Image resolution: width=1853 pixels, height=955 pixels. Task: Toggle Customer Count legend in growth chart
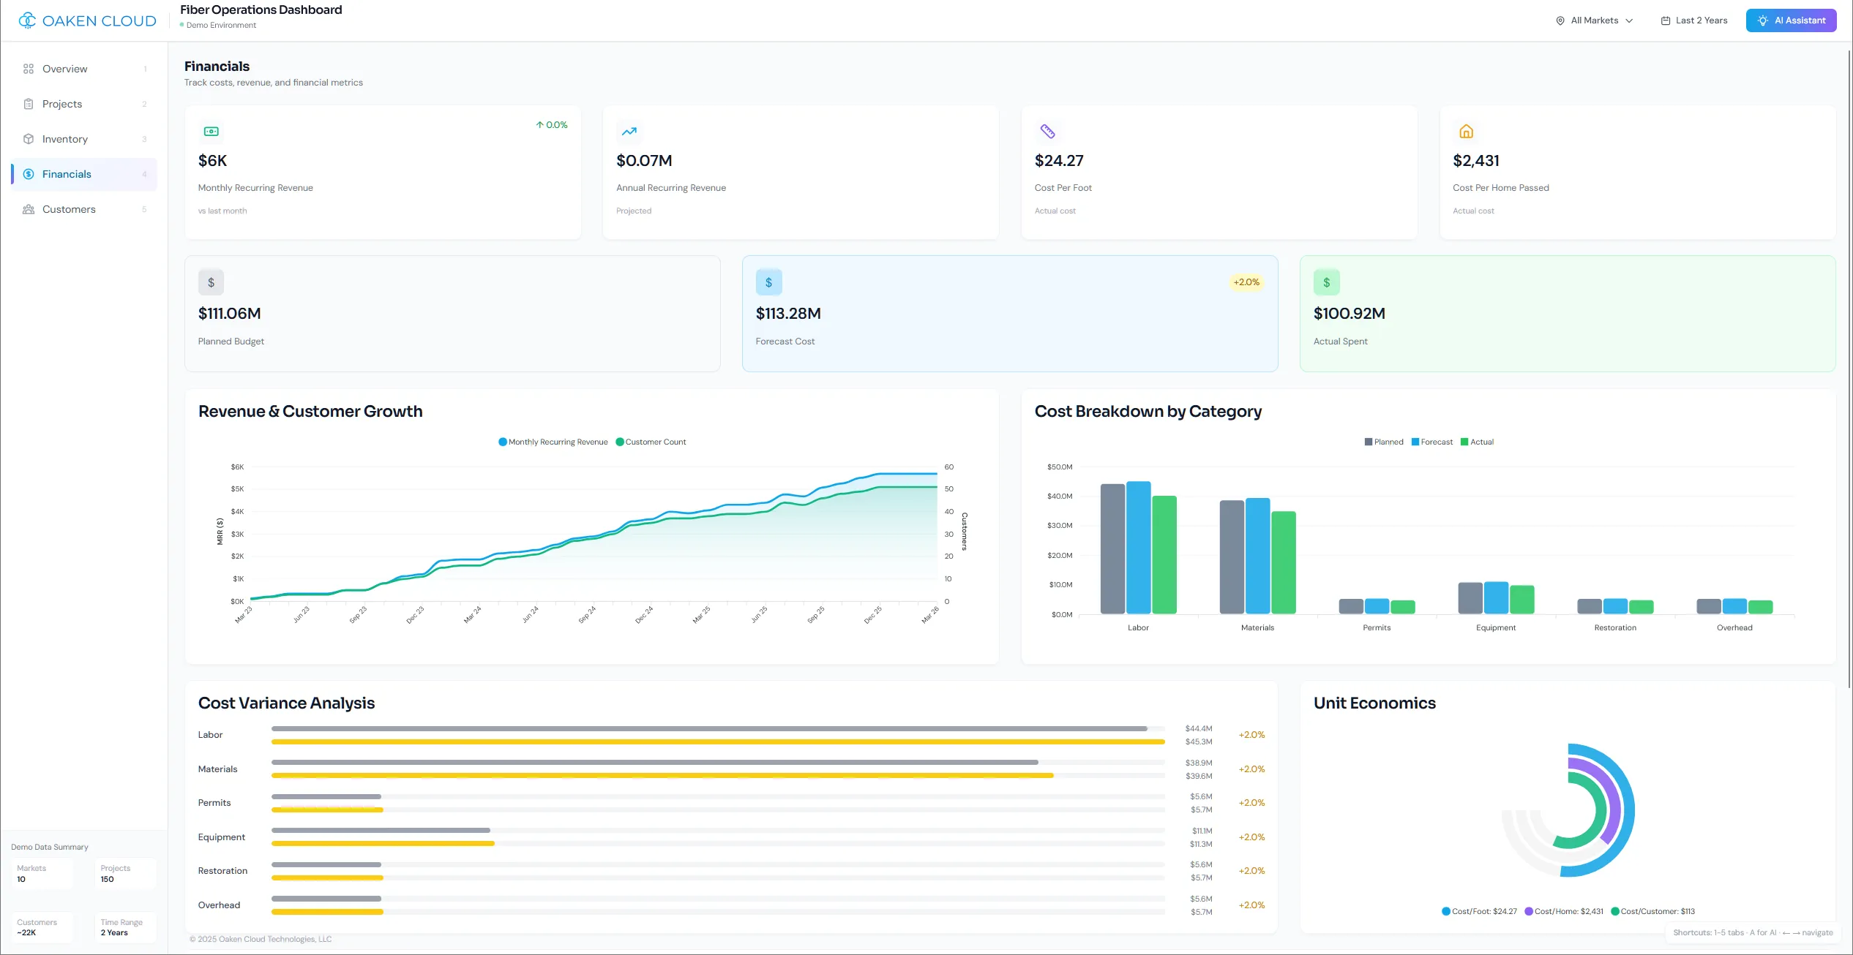651,442
